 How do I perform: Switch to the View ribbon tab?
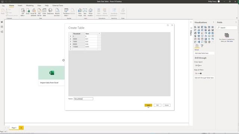[39, 6]
